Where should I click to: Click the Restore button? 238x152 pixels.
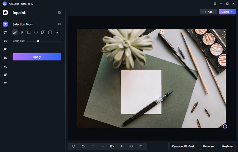point(227,146)
